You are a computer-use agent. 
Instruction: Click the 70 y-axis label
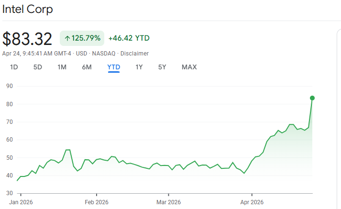[x=10, y=122]
